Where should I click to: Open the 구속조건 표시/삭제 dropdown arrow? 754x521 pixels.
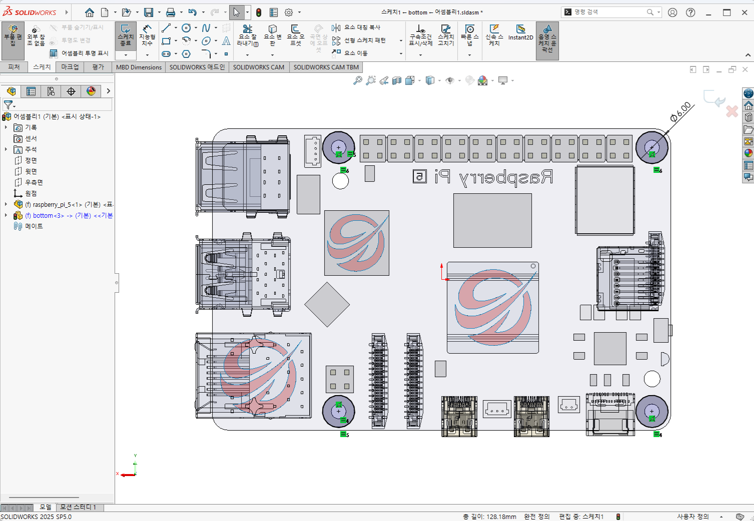[x=420, y=54]
